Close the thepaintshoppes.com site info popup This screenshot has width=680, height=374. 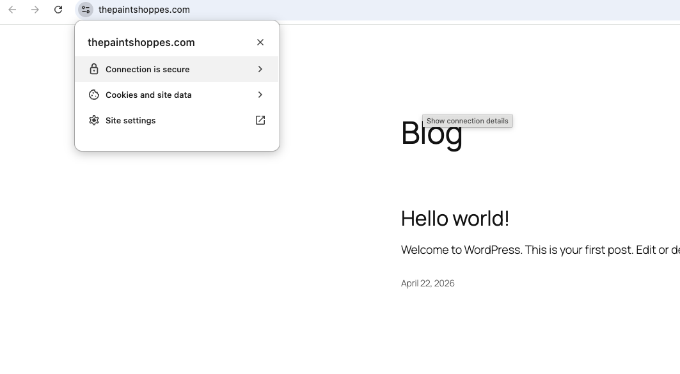pyautogui.click(x=260, y=42)
